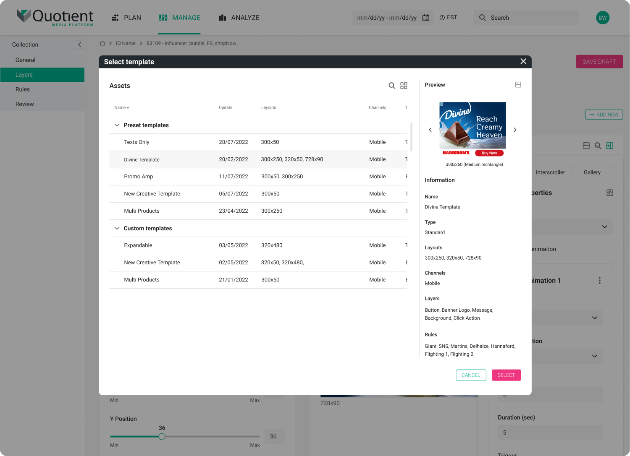Image resolution: width=630 pixels, height=456 pixels.
Task: Open the ANALYZE menu
Action: tap(239, 18)
